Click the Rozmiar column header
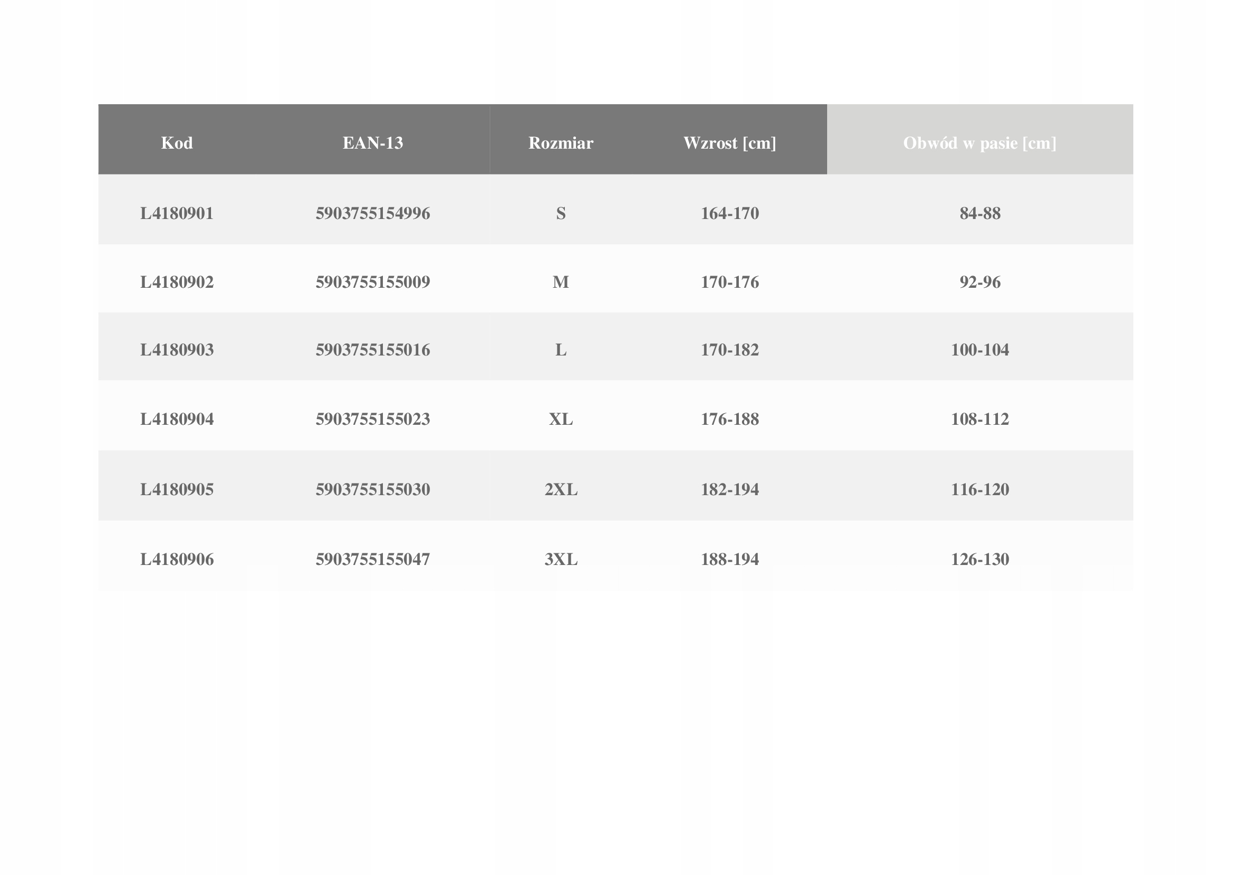 pos(561,143)
